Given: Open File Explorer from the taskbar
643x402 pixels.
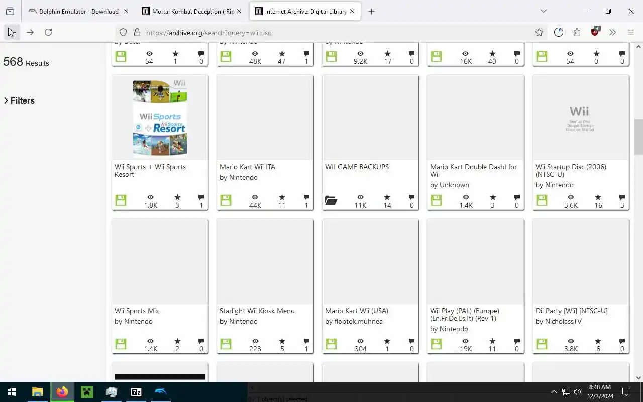Looking at the screenshot, I should tap(37, 392).
